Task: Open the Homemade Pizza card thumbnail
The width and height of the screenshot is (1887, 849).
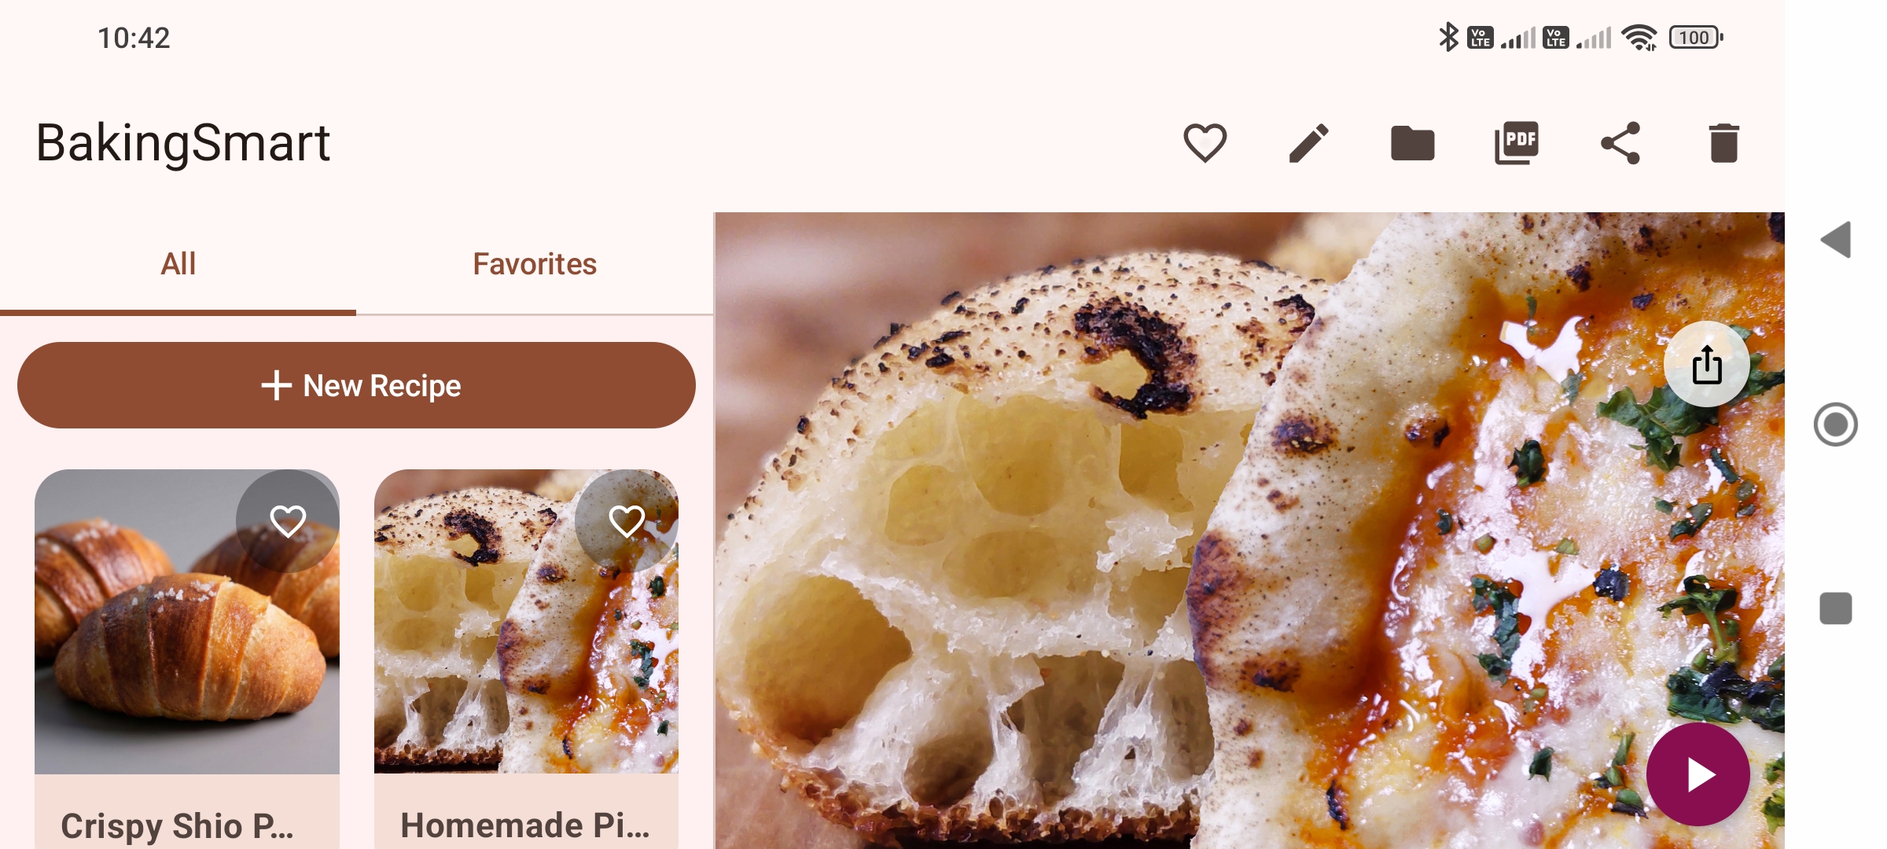Action: (526, 622)
